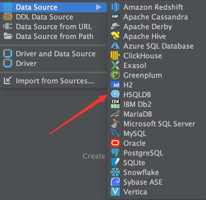Choose DDL Data Source from menu
This screenshot has width=206, height=200.
coord(54,17)
